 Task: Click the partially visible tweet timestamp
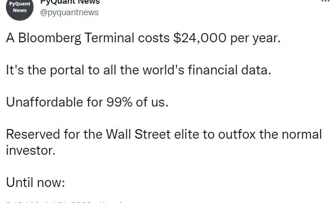pos(65,202)
